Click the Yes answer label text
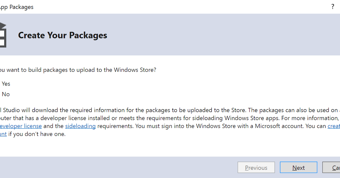Screen dimensions: 340x178 [x=6, y=84]
